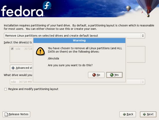Click the 'Select the drive(s)' label
The width and height of the screenshot is (159, 120).
18,42
